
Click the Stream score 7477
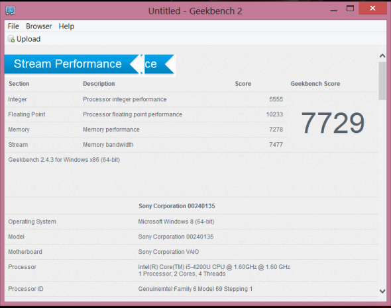point(276,145)
